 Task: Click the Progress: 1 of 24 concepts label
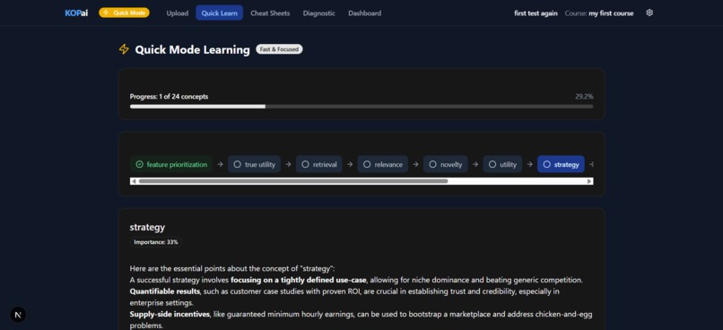click(169, 97)
